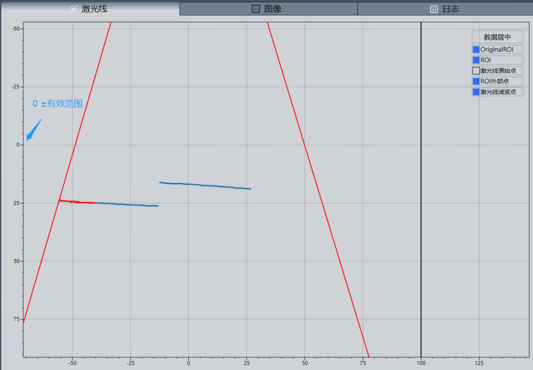
Task: Select the 激光线 tab
Action: [x=90, y=9]
